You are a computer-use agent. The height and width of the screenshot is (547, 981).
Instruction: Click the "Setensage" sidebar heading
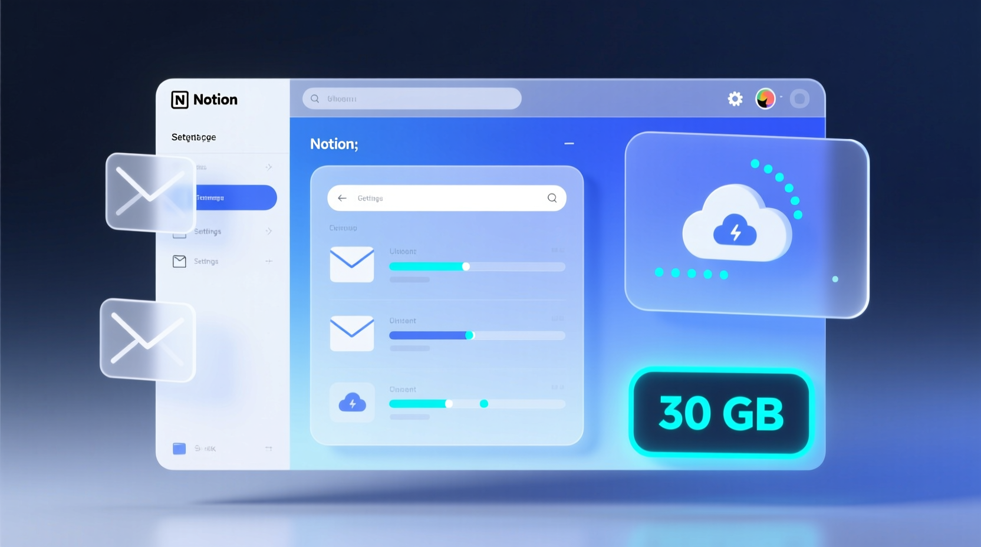(x=193, y=137)
